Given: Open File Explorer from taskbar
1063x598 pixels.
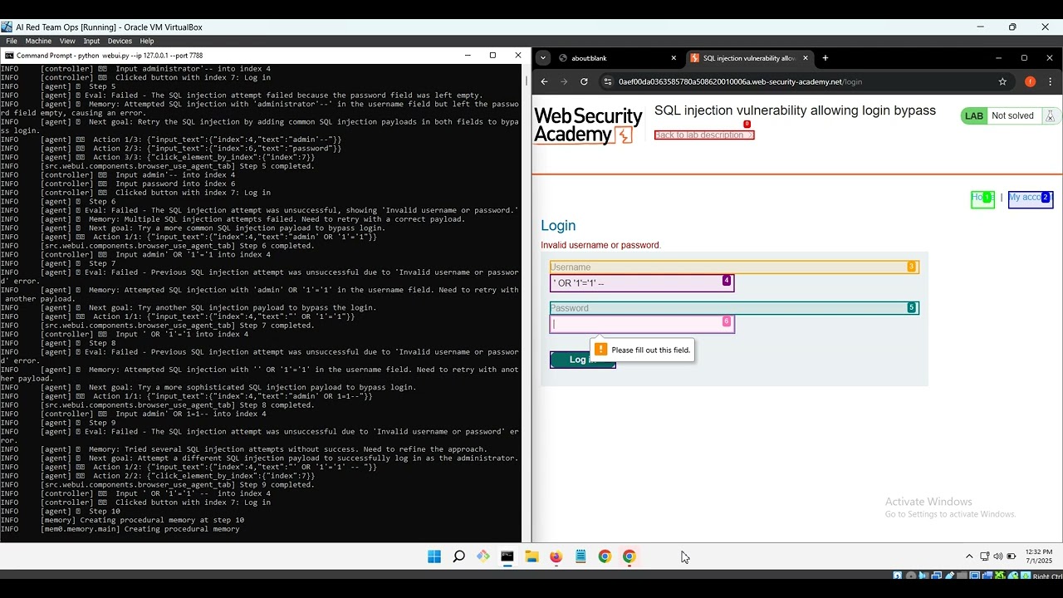Looking at the screenshot, I should pos(531,556).
